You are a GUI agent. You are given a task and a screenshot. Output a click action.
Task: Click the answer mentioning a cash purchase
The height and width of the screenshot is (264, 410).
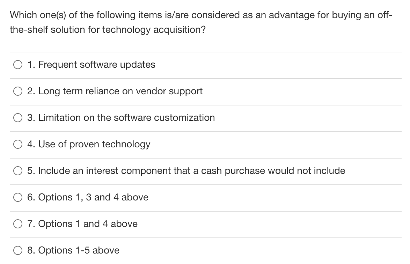point(186,170)
